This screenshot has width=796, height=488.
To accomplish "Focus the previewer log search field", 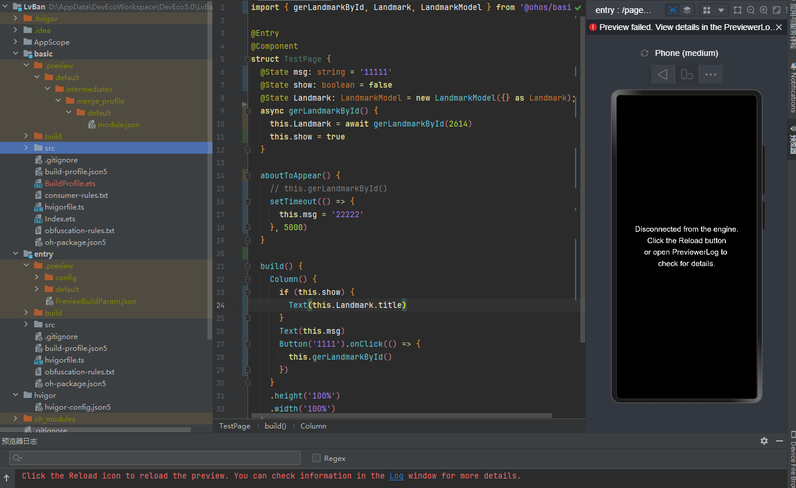I will (155, 458).
